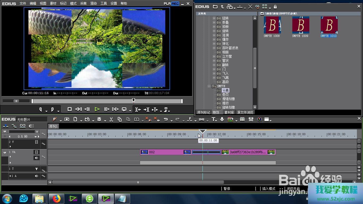This screenshot has width=363, height=204.
Task: Open the 0.5 秒 timeline scale dropdown
Action: pyautogui.click(x=35, y=137)
